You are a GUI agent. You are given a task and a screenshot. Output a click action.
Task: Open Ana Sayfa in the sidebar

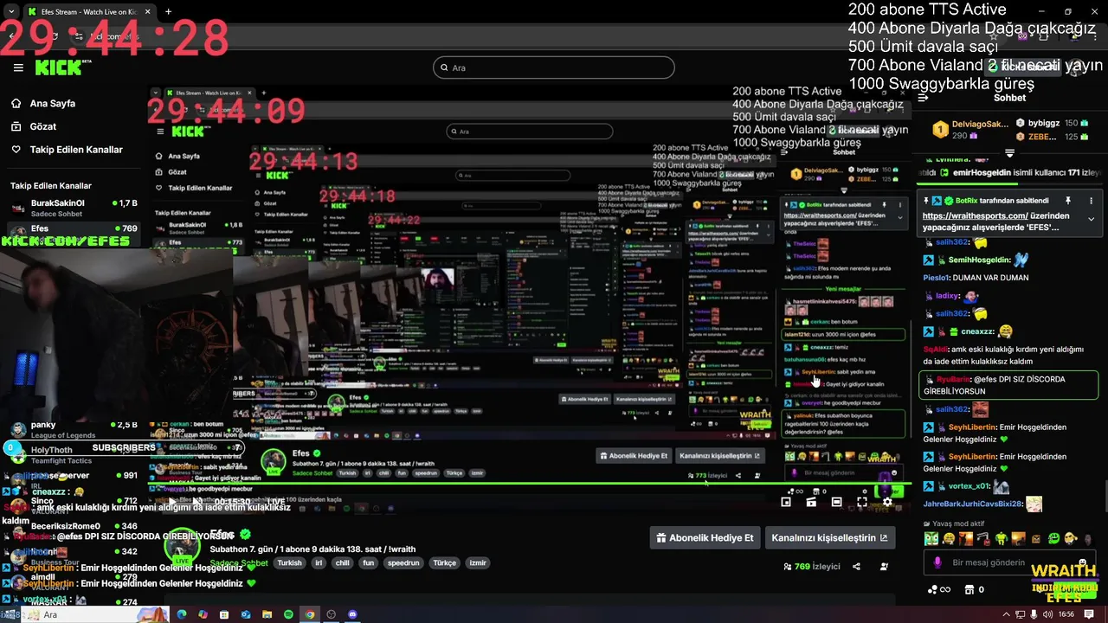(x=53, y=103)
